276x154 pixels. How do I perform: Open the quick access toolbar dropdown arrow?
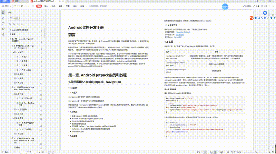(33, 6)
